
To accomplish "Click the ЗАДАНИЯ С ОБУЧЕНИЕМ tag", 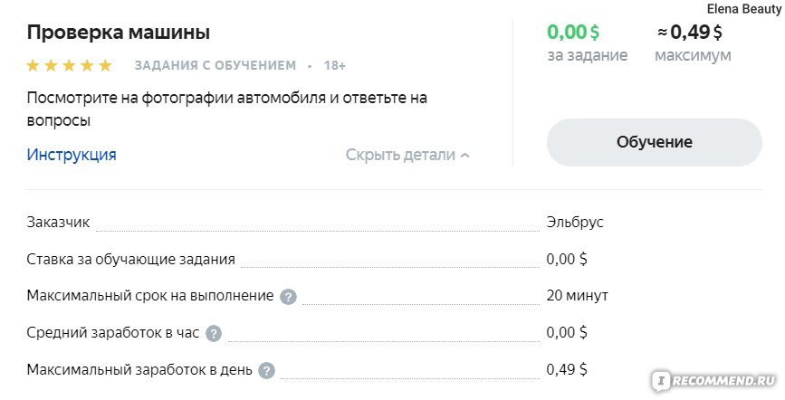I will [215, 65].
